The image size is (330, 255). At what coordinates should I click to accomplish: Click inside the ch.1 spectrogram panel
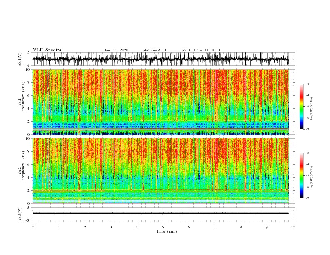coord(160,102)
